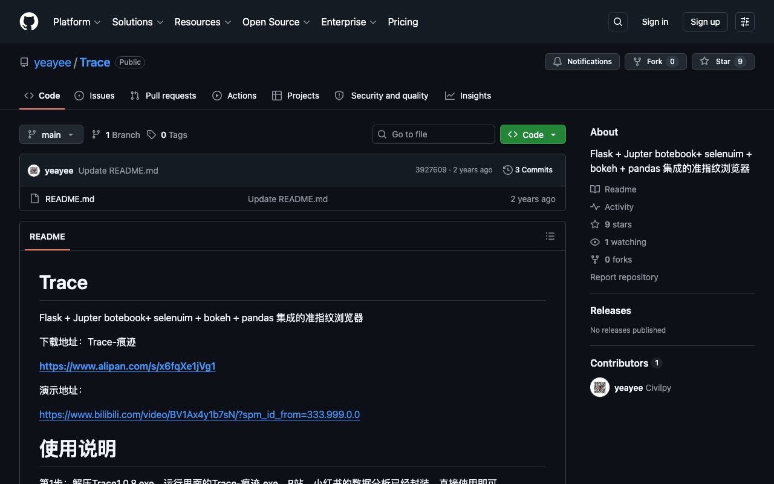
Task: Click the Update README.md commit message in file row
Action: 288,199
